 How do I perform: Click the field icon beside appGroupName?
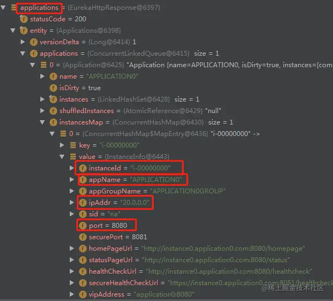(83, 191)
